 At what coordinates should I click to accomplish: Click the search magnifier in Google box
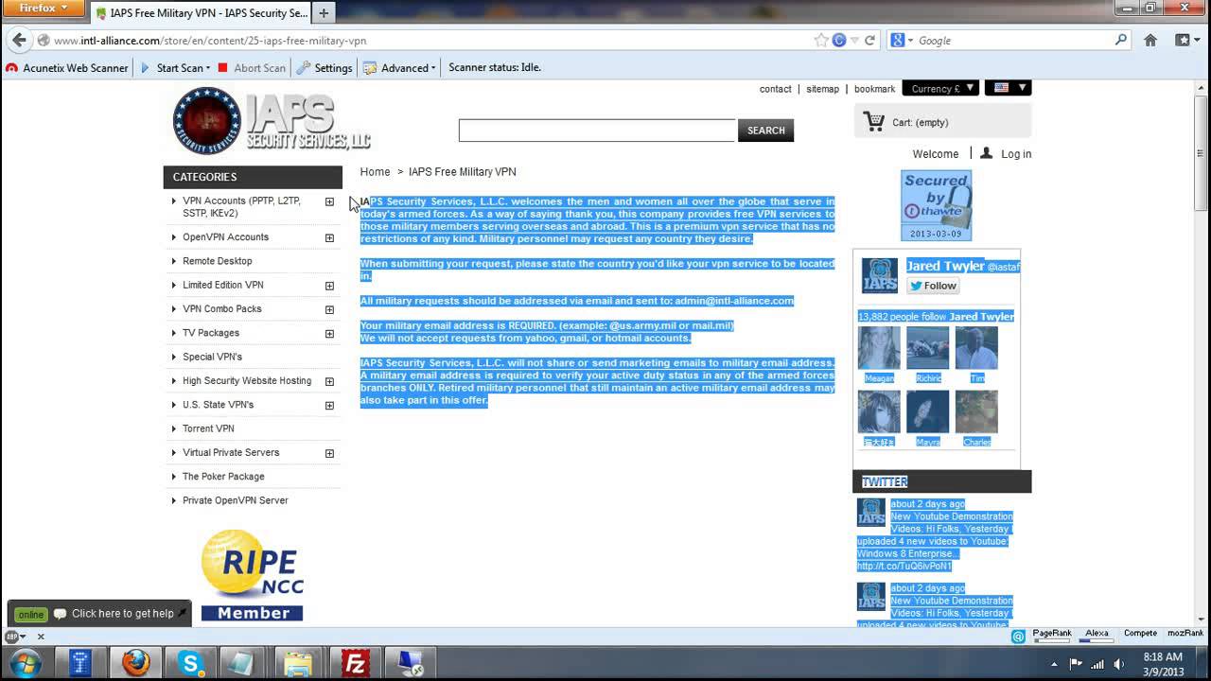click(x=1121, y=41)
